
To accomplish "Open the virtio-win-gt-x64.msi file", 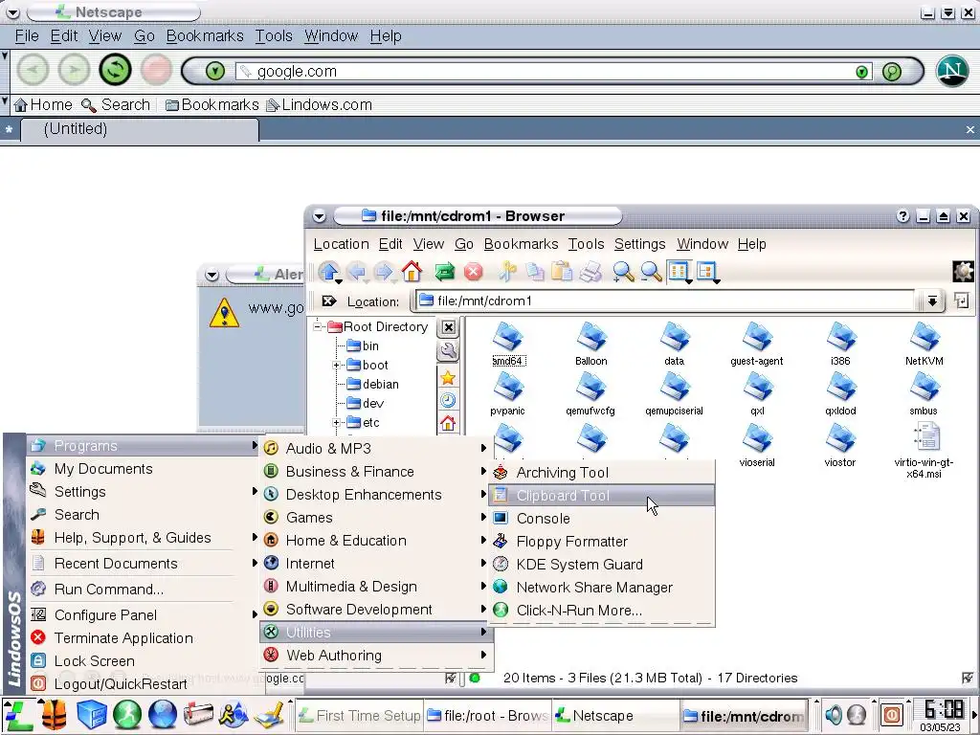I will click(924, 451).
